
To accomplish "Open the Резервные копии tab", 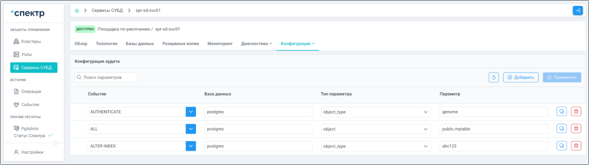I will 180,44.
